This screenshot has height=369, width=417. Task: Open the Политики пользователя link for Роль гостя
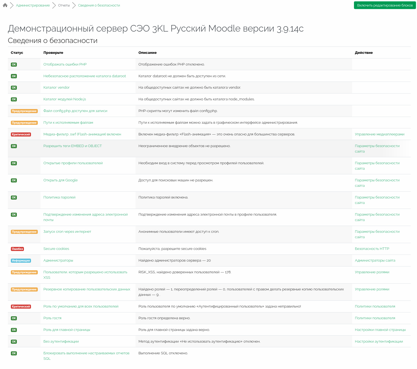pyautogui.click(x=375, y=318)
